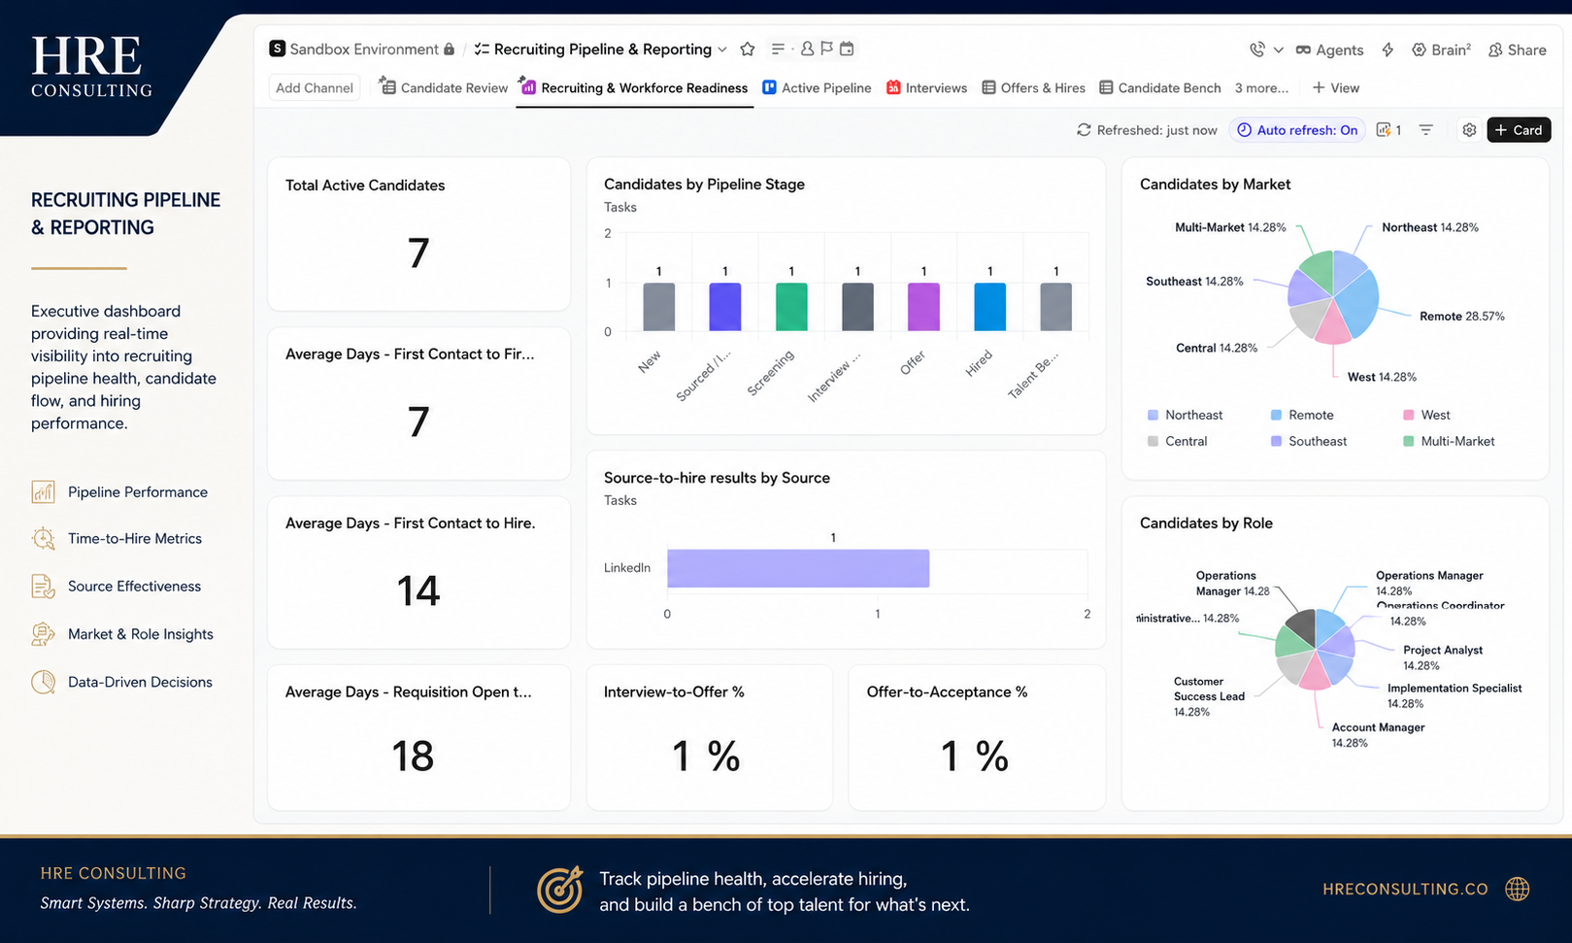Toggle West legend color swatch
Screen dimensions: 1572x943
click(x=1408, y=415)
